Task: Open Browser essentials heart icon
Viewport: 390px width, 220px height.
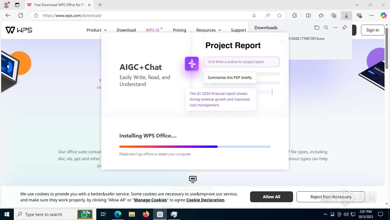Action: click(359, 15)
